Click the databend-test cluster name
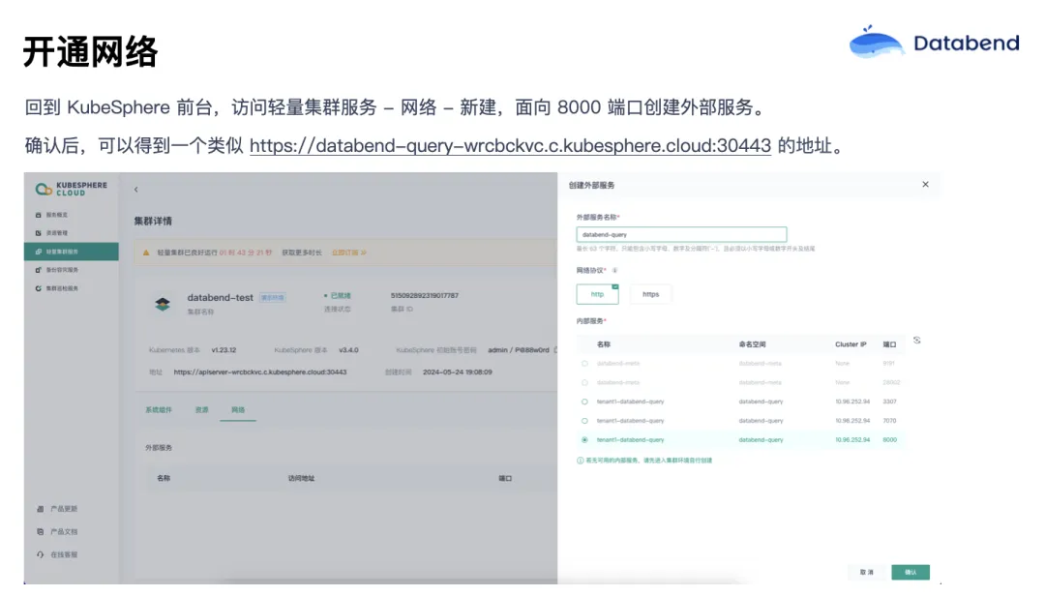1045x596 pixels. [220, 297]
